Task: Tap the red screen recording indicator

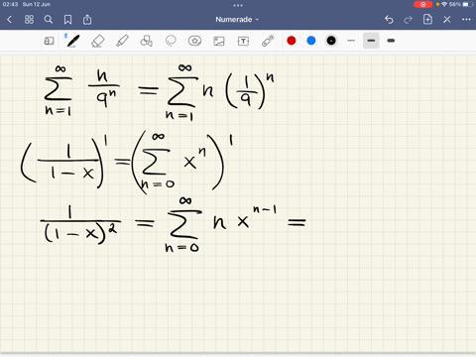Action: click(x=422, y=4)
